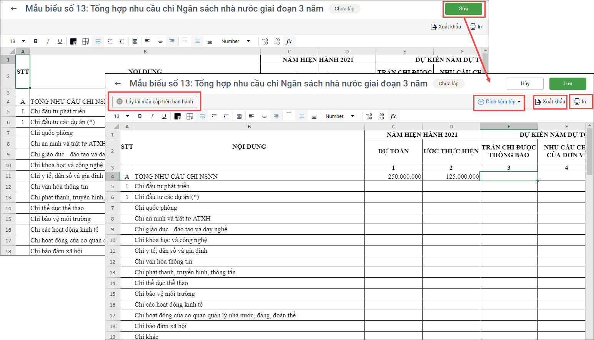This screenshot has width=594, height=340.
Task: Center text horizontally in front editor toolbar
Action: pos(264,116)
